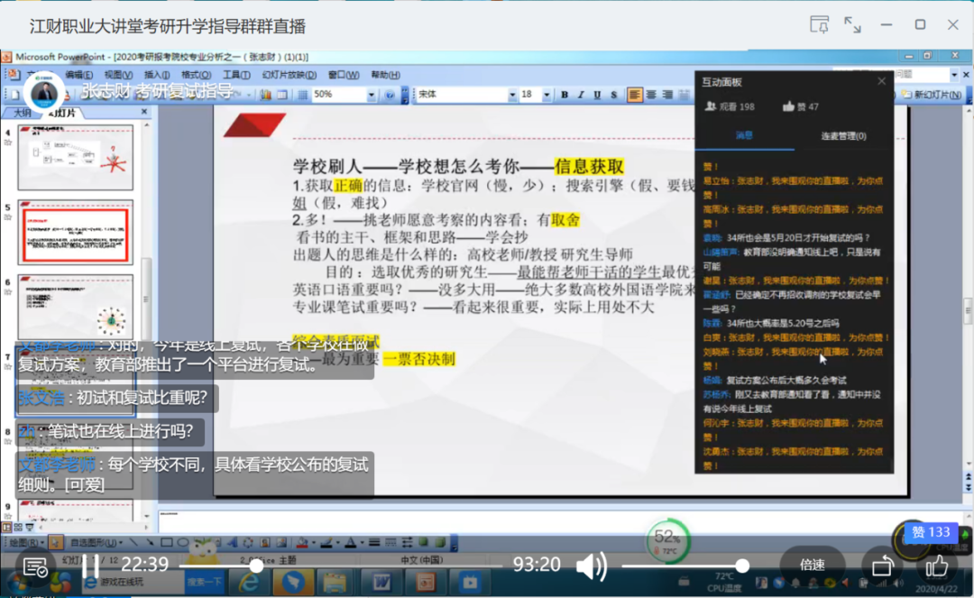Toggle the 自选图形 autoshapes option in drawing toolbar
This screenshot has height=598, width=974.
[x=94, y=542]
